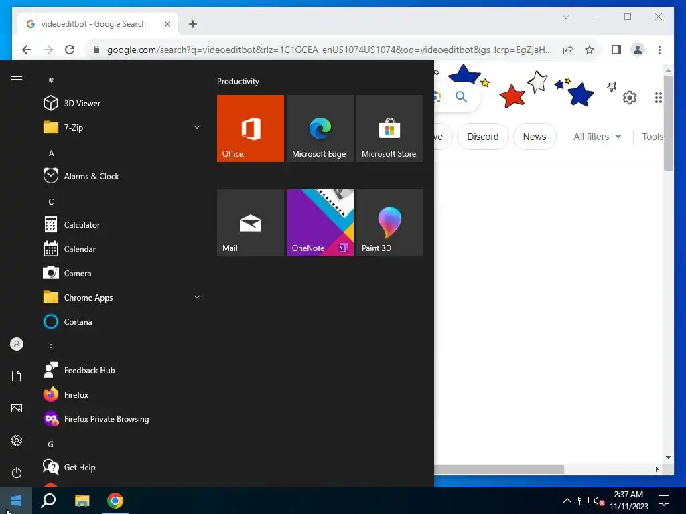
Task: Jump to the # section header
Action: [51, 80]
